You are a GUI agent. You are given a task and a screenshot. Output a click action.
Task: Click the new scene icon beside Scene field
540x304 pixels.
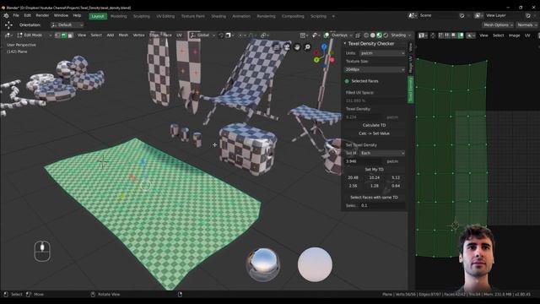[x=462, y=15]
